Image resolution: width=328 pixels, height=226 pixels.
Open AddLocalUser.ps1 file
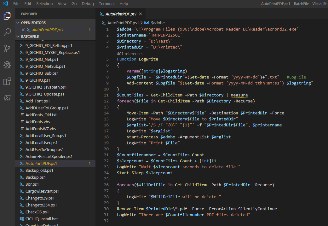(x=55, y=142)
